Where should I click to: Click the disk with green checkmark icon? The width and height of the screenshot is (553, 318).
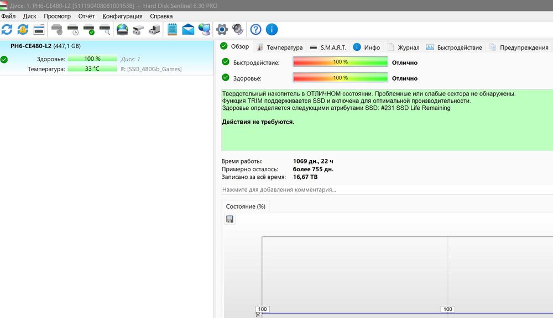pyautogui.click(x=89, y=30)
